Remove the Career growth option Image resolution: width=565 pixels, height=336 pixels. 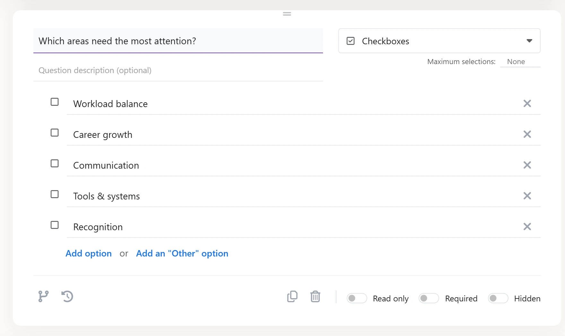point(527,134)
